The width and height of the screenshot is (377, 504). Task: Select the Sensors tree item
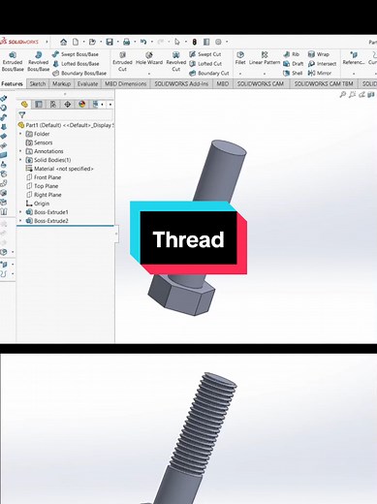[x=39, y=142]
